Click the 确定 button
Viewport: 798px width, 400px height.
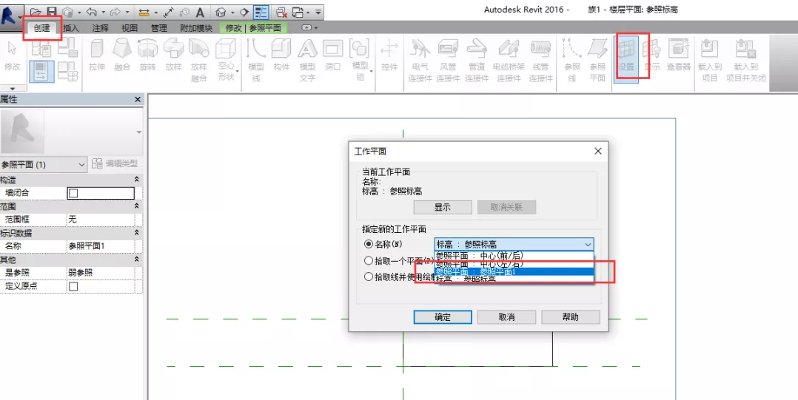442,316
